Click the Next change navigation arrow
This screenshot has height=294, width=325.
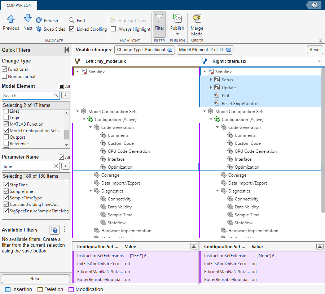click(27, 22)
